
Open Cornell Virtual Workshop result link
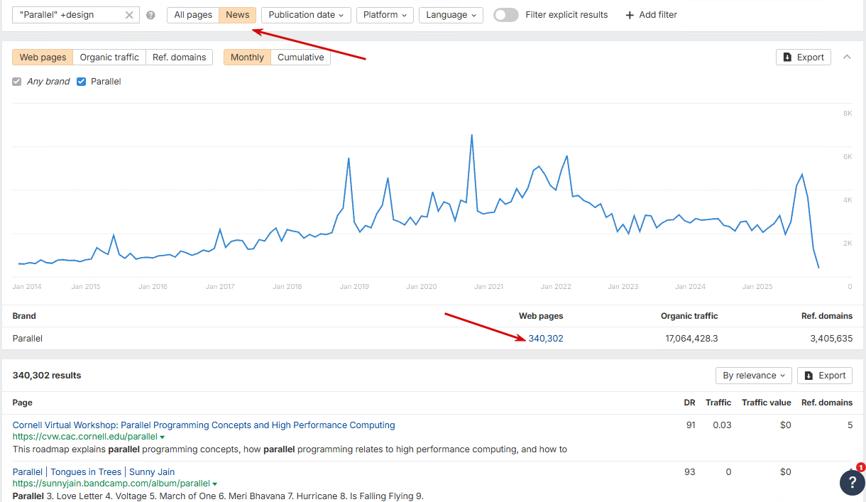coord(204,425)
